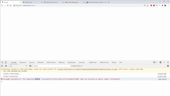
Task: Bookmark this page with the star icon
Action: 148,5
